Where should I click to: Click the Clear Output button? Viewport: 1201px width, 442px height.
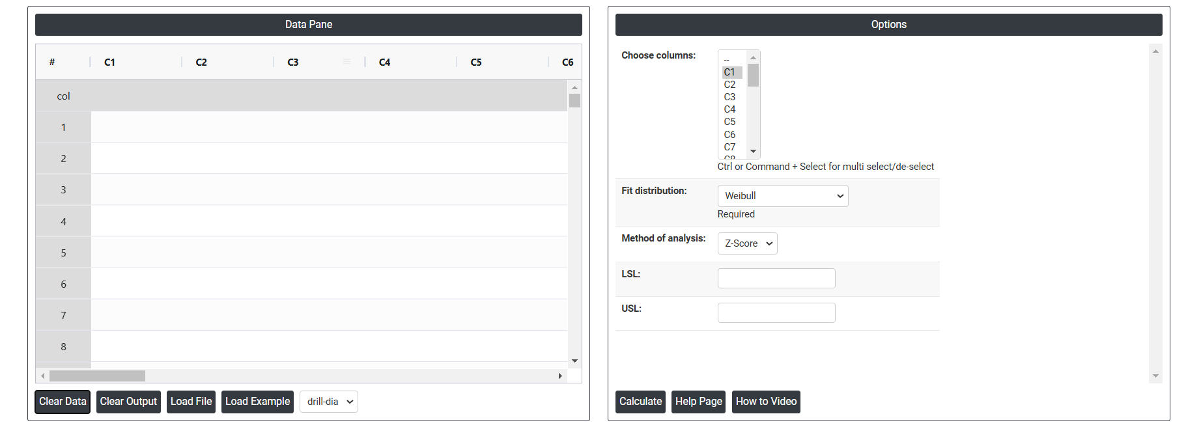coord(128,402)
